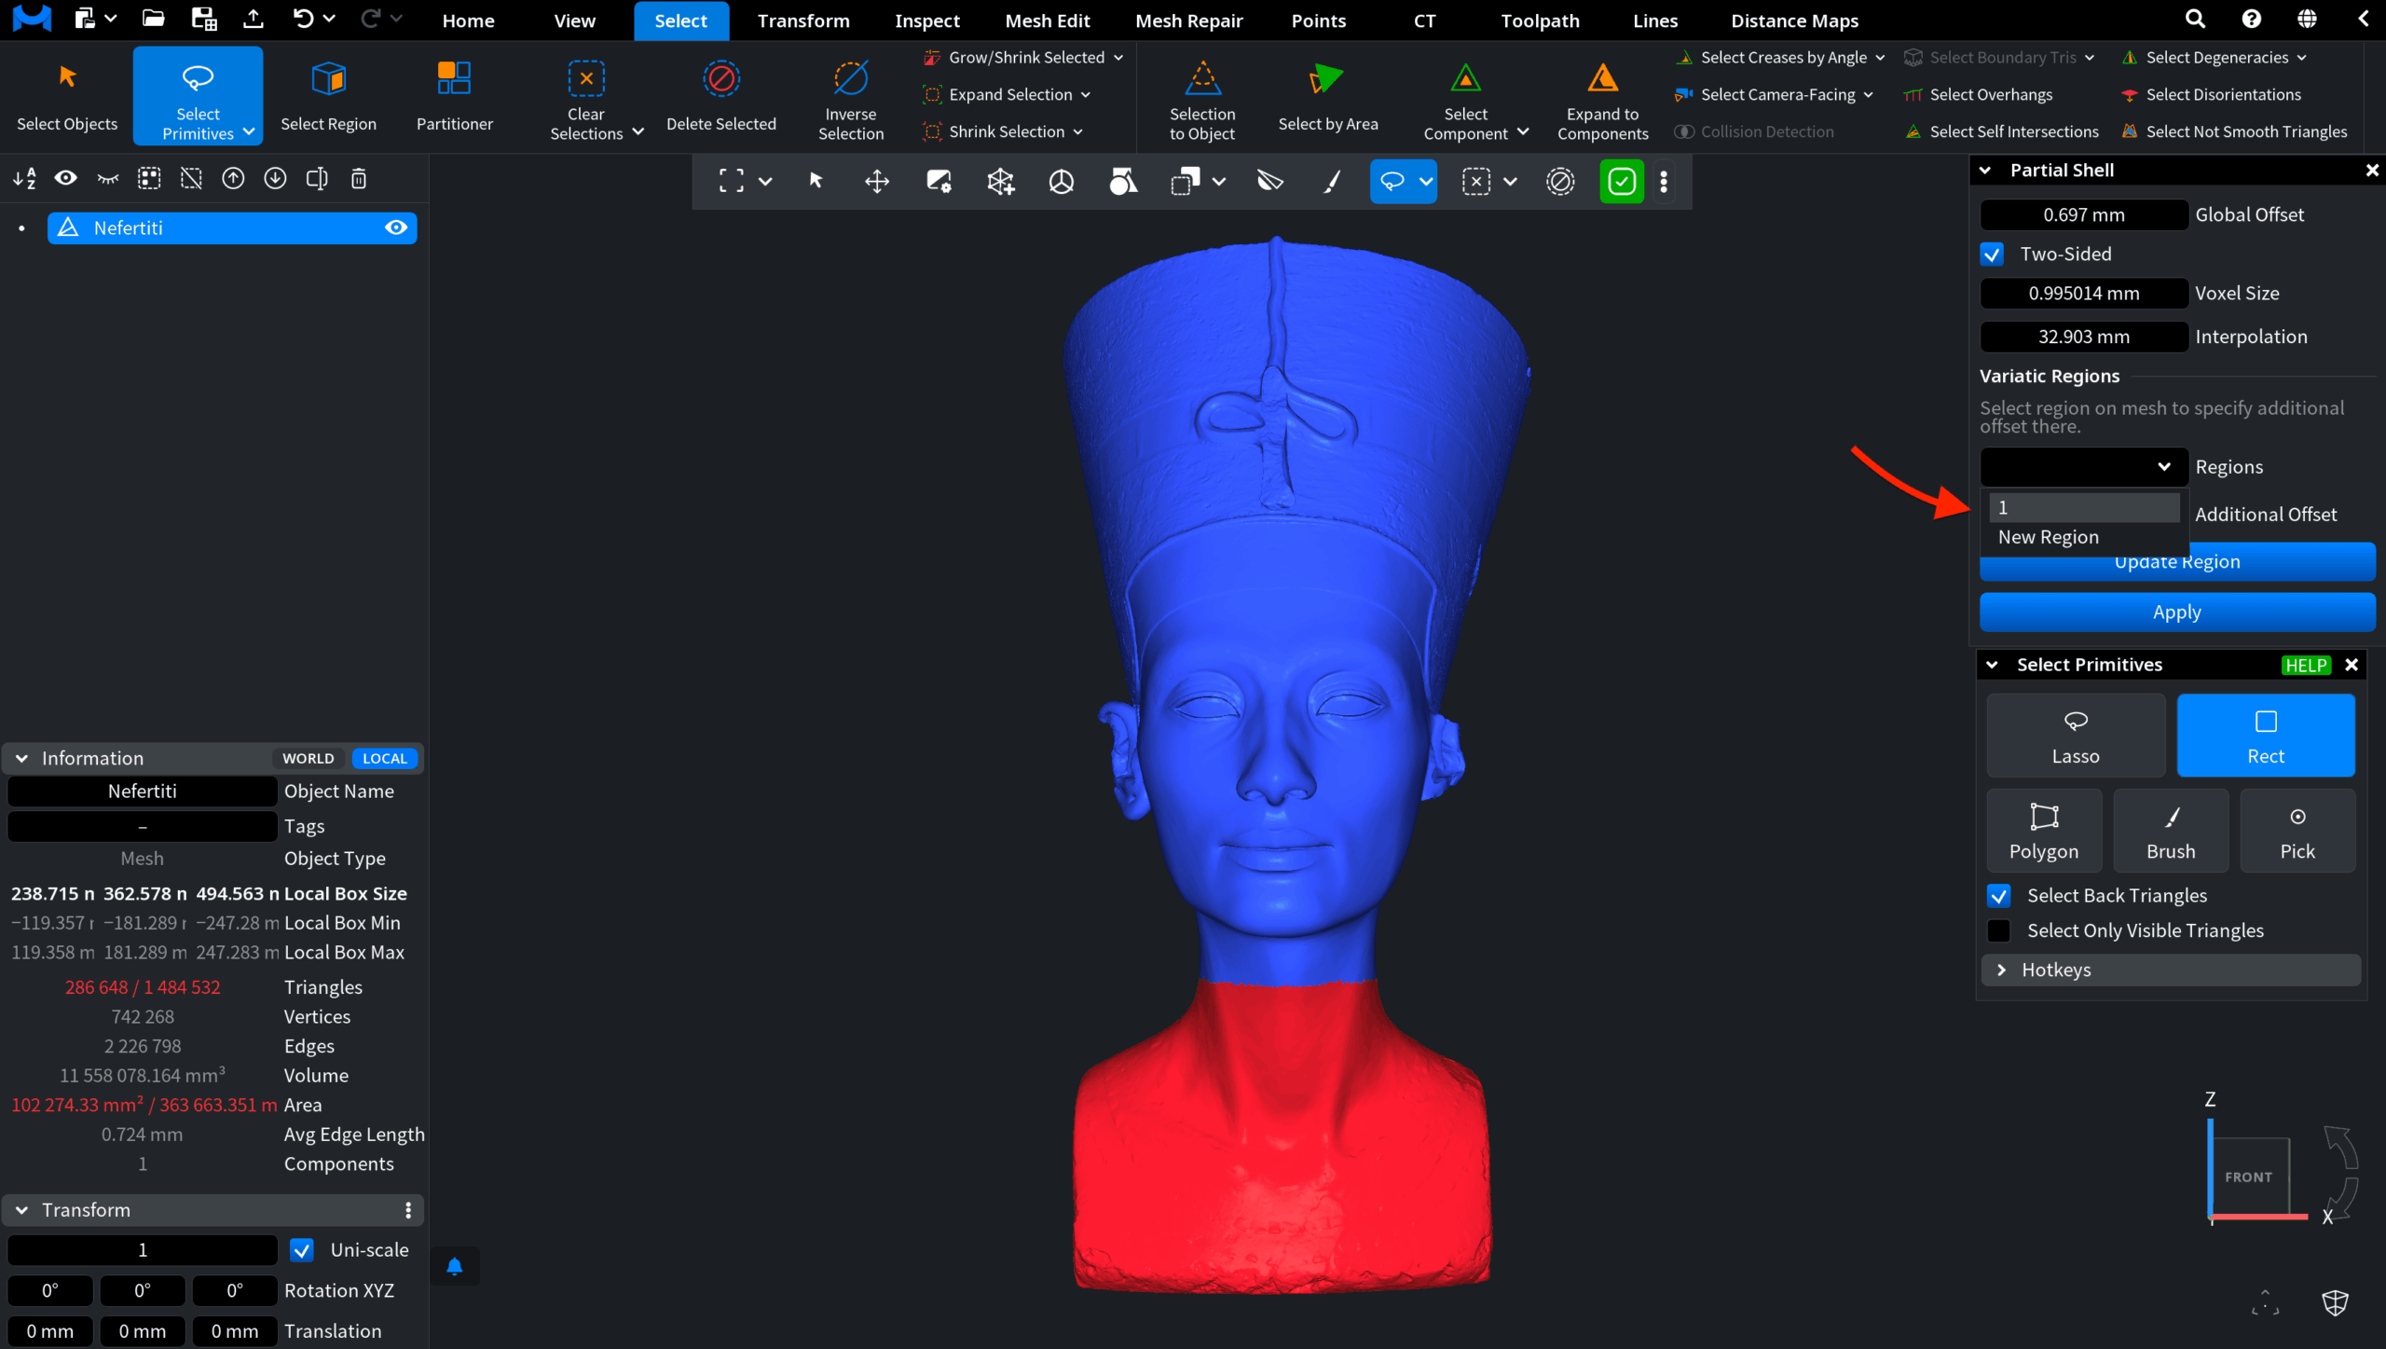Viewport: 2386px width, 1349px height.
Task: Edit the Interpolation value field
Action: point(2083,337)
